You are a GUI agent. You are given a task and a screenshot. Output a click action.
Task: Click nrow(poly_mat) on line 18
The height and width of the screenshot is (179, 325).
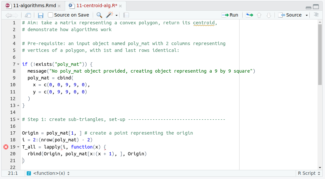point(60,140)
